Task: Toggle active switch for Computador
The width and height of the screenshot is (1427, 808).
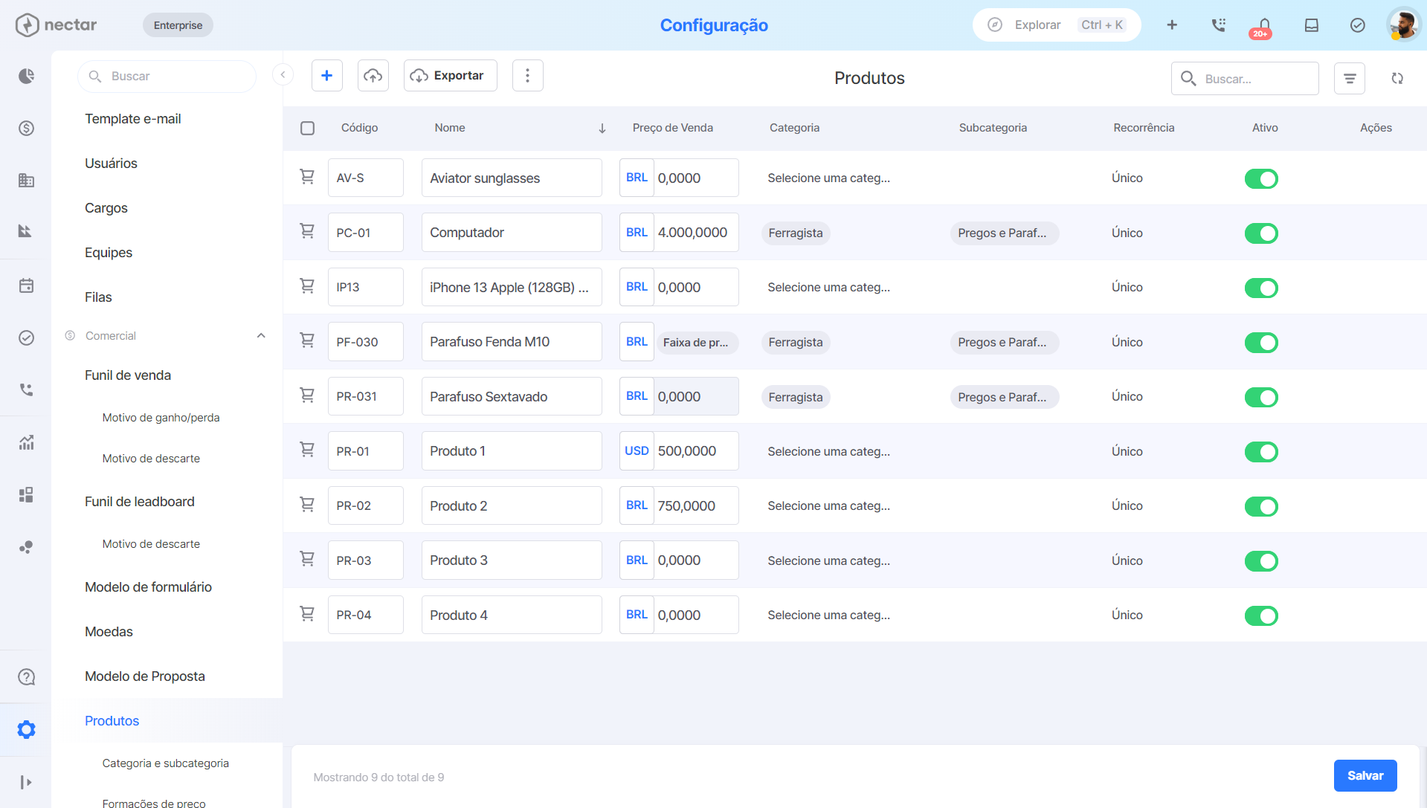Action: pos(1261,233)
